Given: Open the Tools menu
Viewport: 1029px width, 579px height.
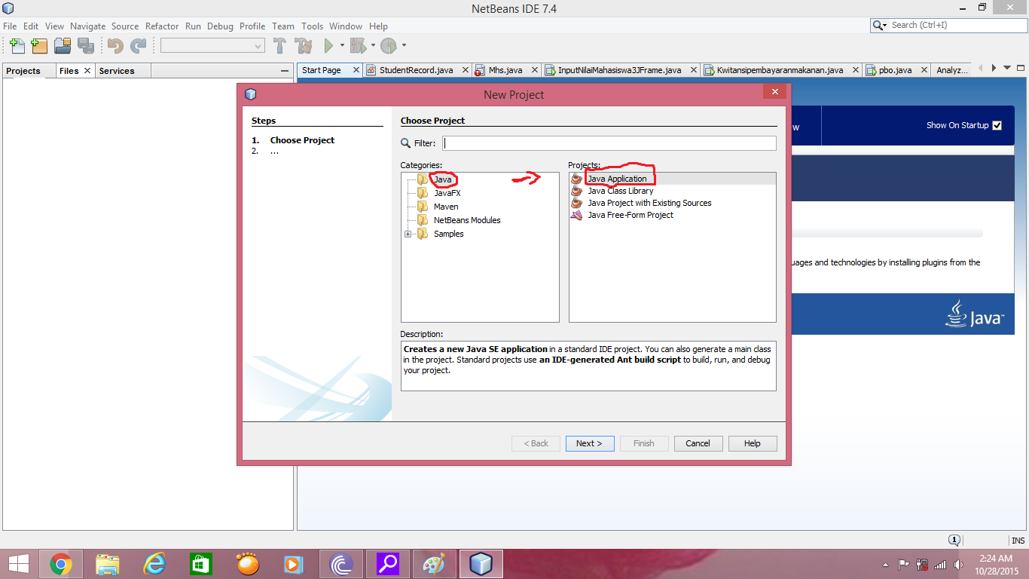Looking at the screenshot, I should click(312, 26).
